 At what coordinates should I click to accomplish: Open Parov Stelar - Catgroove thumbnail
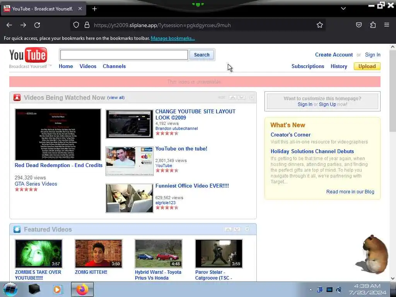[219, 254]
